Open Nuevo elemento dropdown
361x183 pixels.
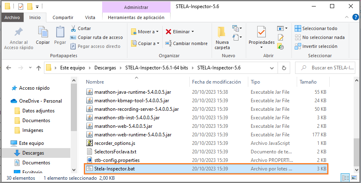pyautogui.click(x=237, y=28)
